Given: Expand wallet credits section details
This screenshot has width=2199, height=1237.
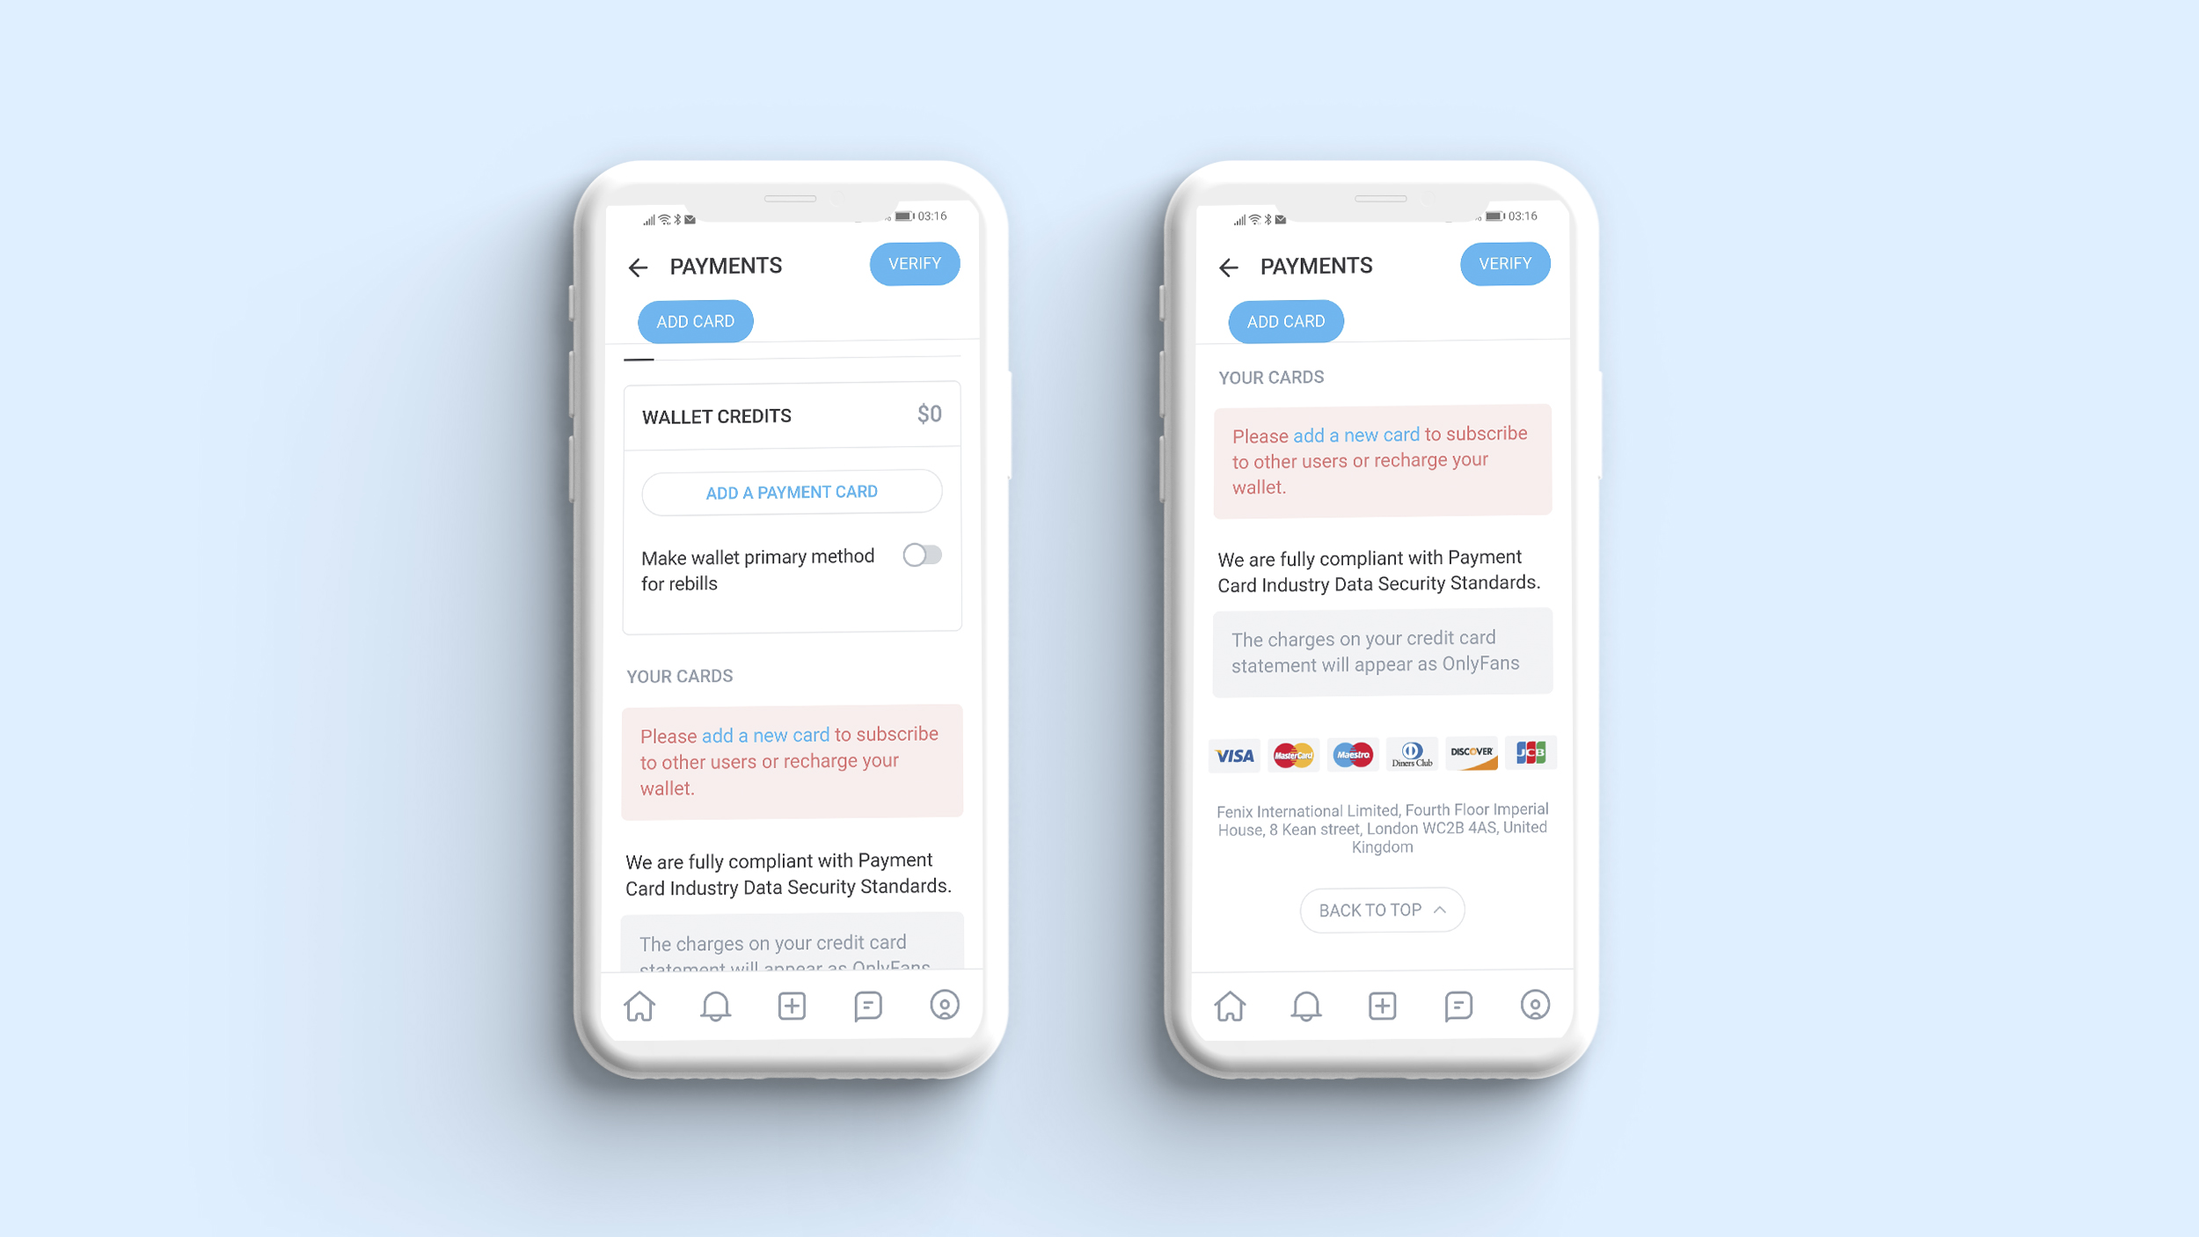Looking at the screenshot, I should pos(792,414).
